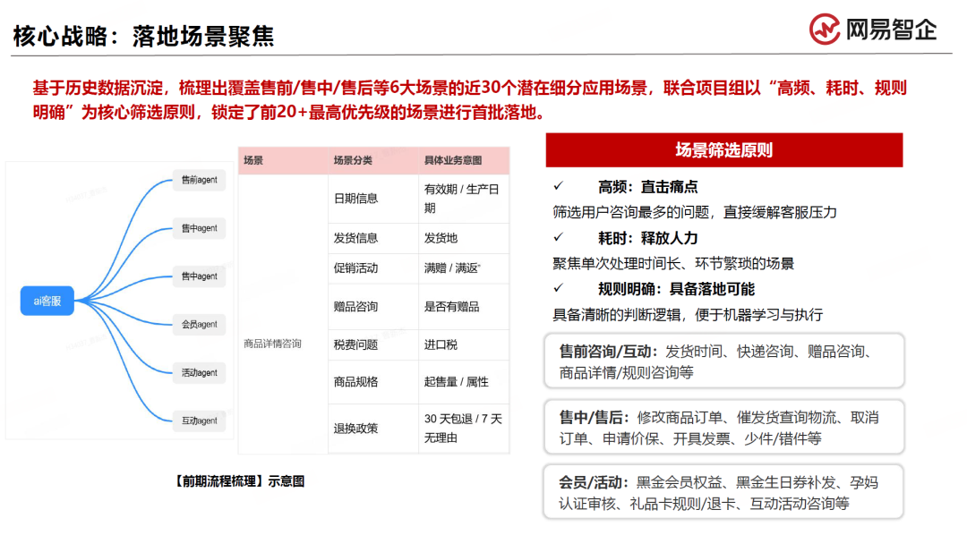Click the NetEase red logo icon
This screenshot has height=544, width=967.
[825, 29]
